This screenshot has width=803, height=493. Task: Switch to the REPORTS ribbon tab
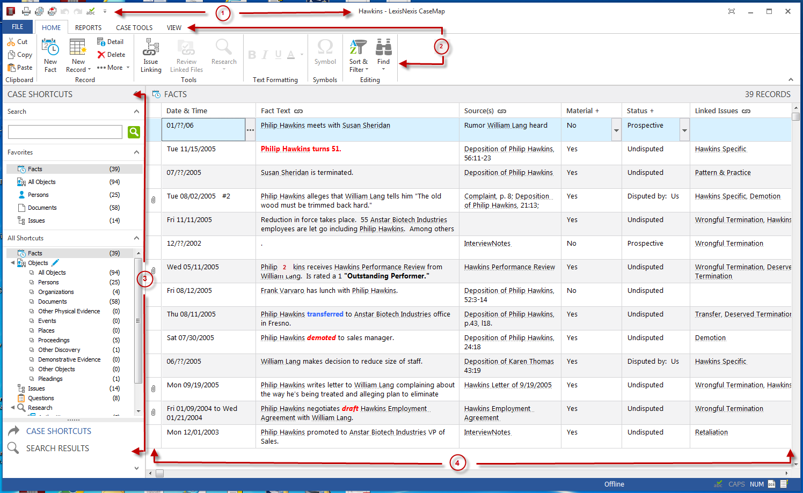(x=88, y=27)
